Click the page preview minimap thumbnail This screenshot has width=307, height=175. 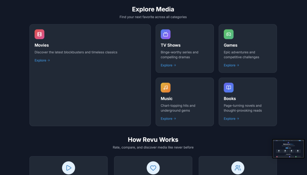click(288, 149)
